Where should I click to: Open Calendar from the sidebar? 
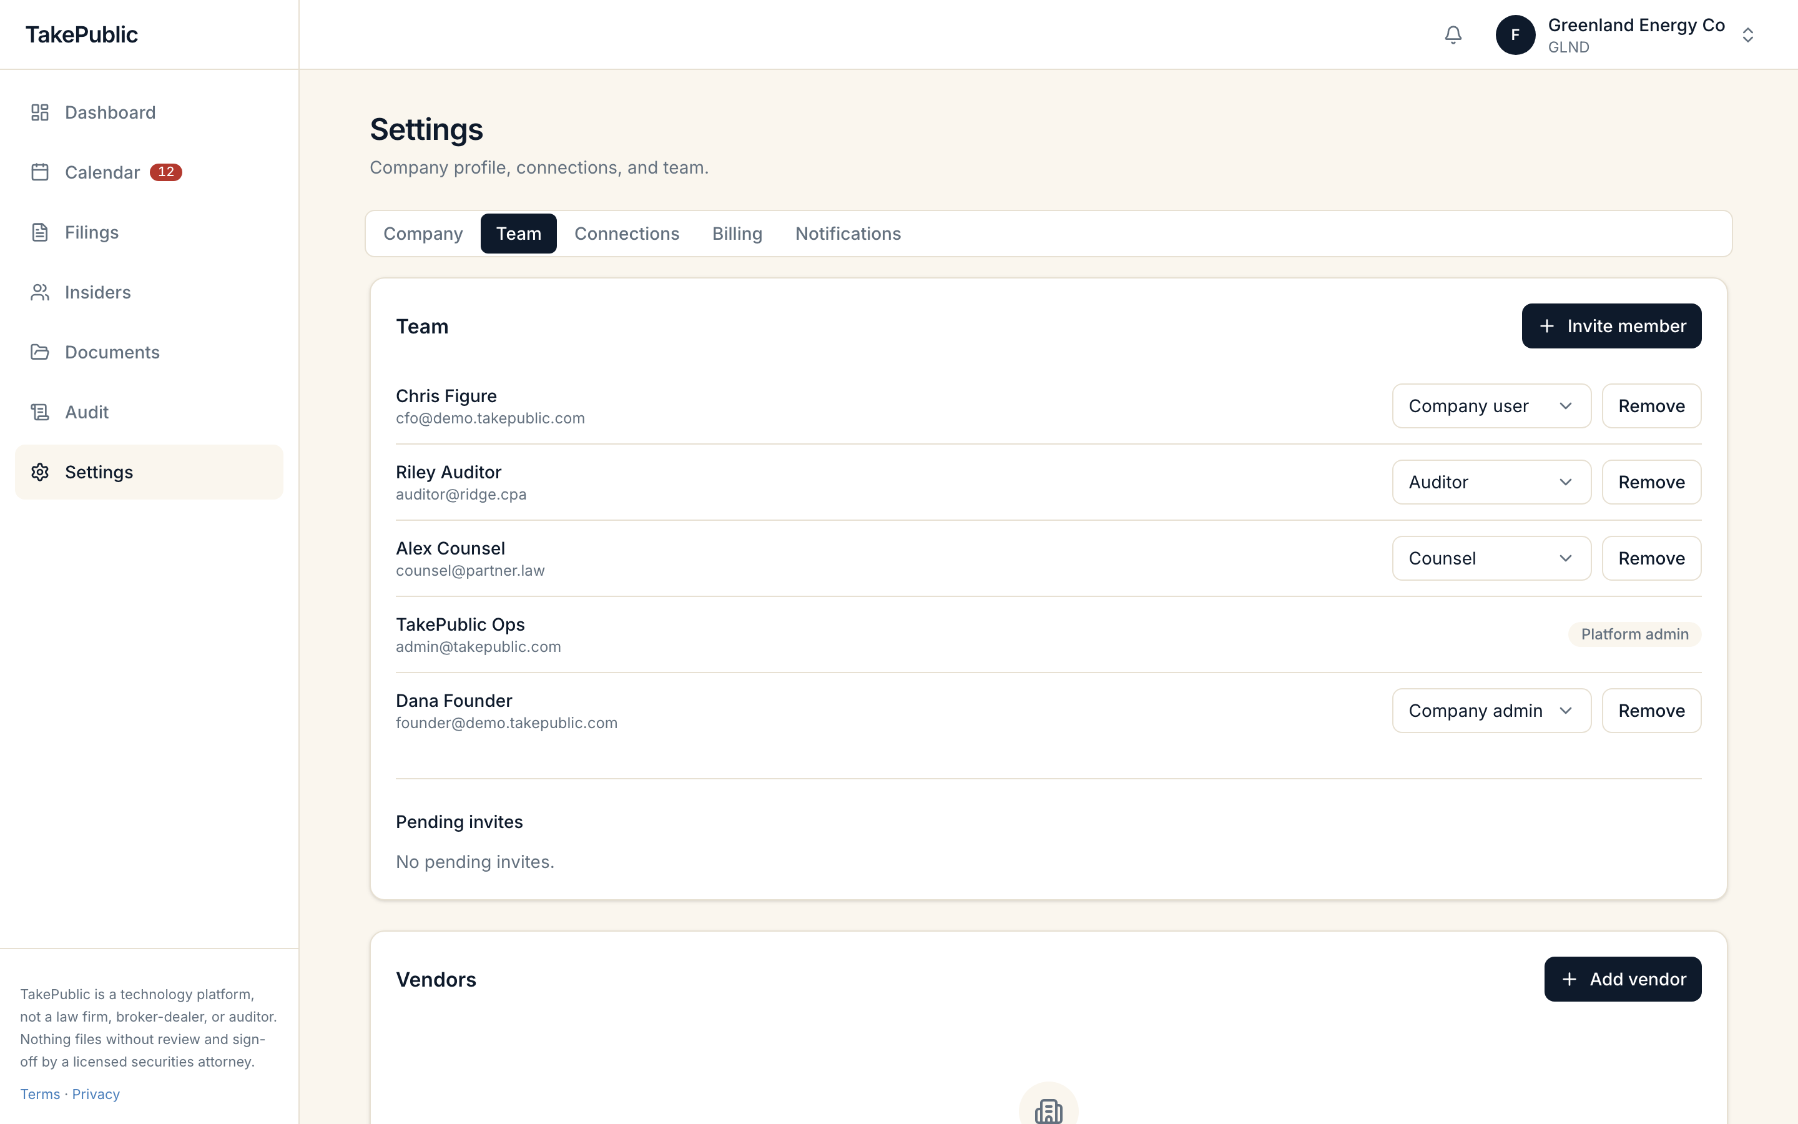pyautogui.click(x=149, y=172)
